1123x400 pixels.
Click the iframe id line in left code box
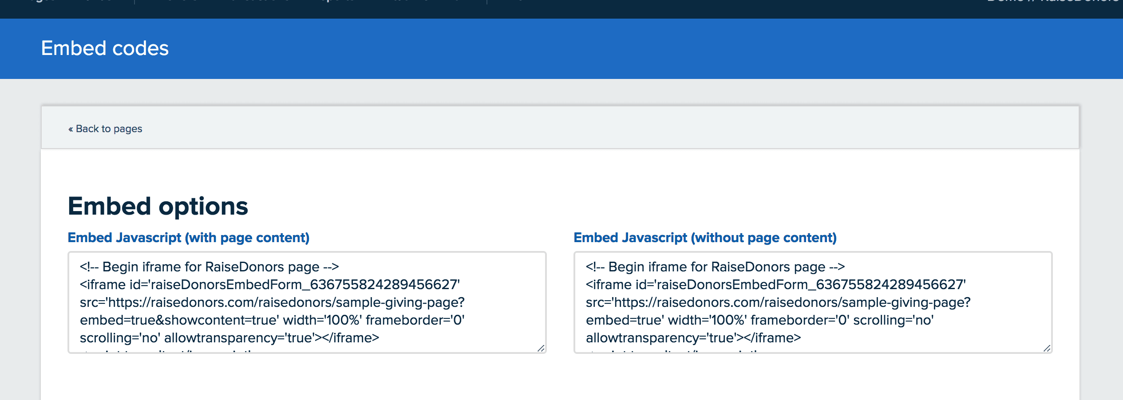269,285
